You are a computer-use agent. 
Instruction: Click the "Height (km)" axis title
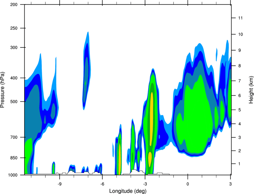pyautogui.click(x=251, y=90)
